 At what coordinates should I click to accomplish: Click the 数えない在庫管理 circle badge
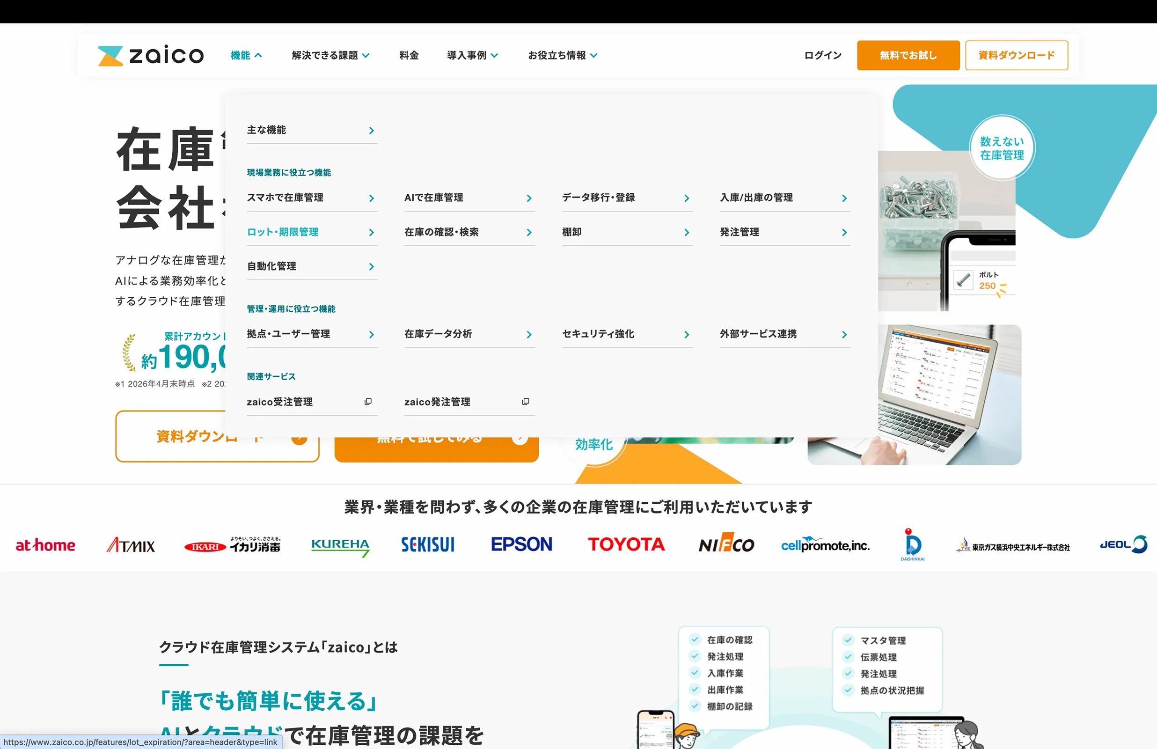tap(1002, 148)
